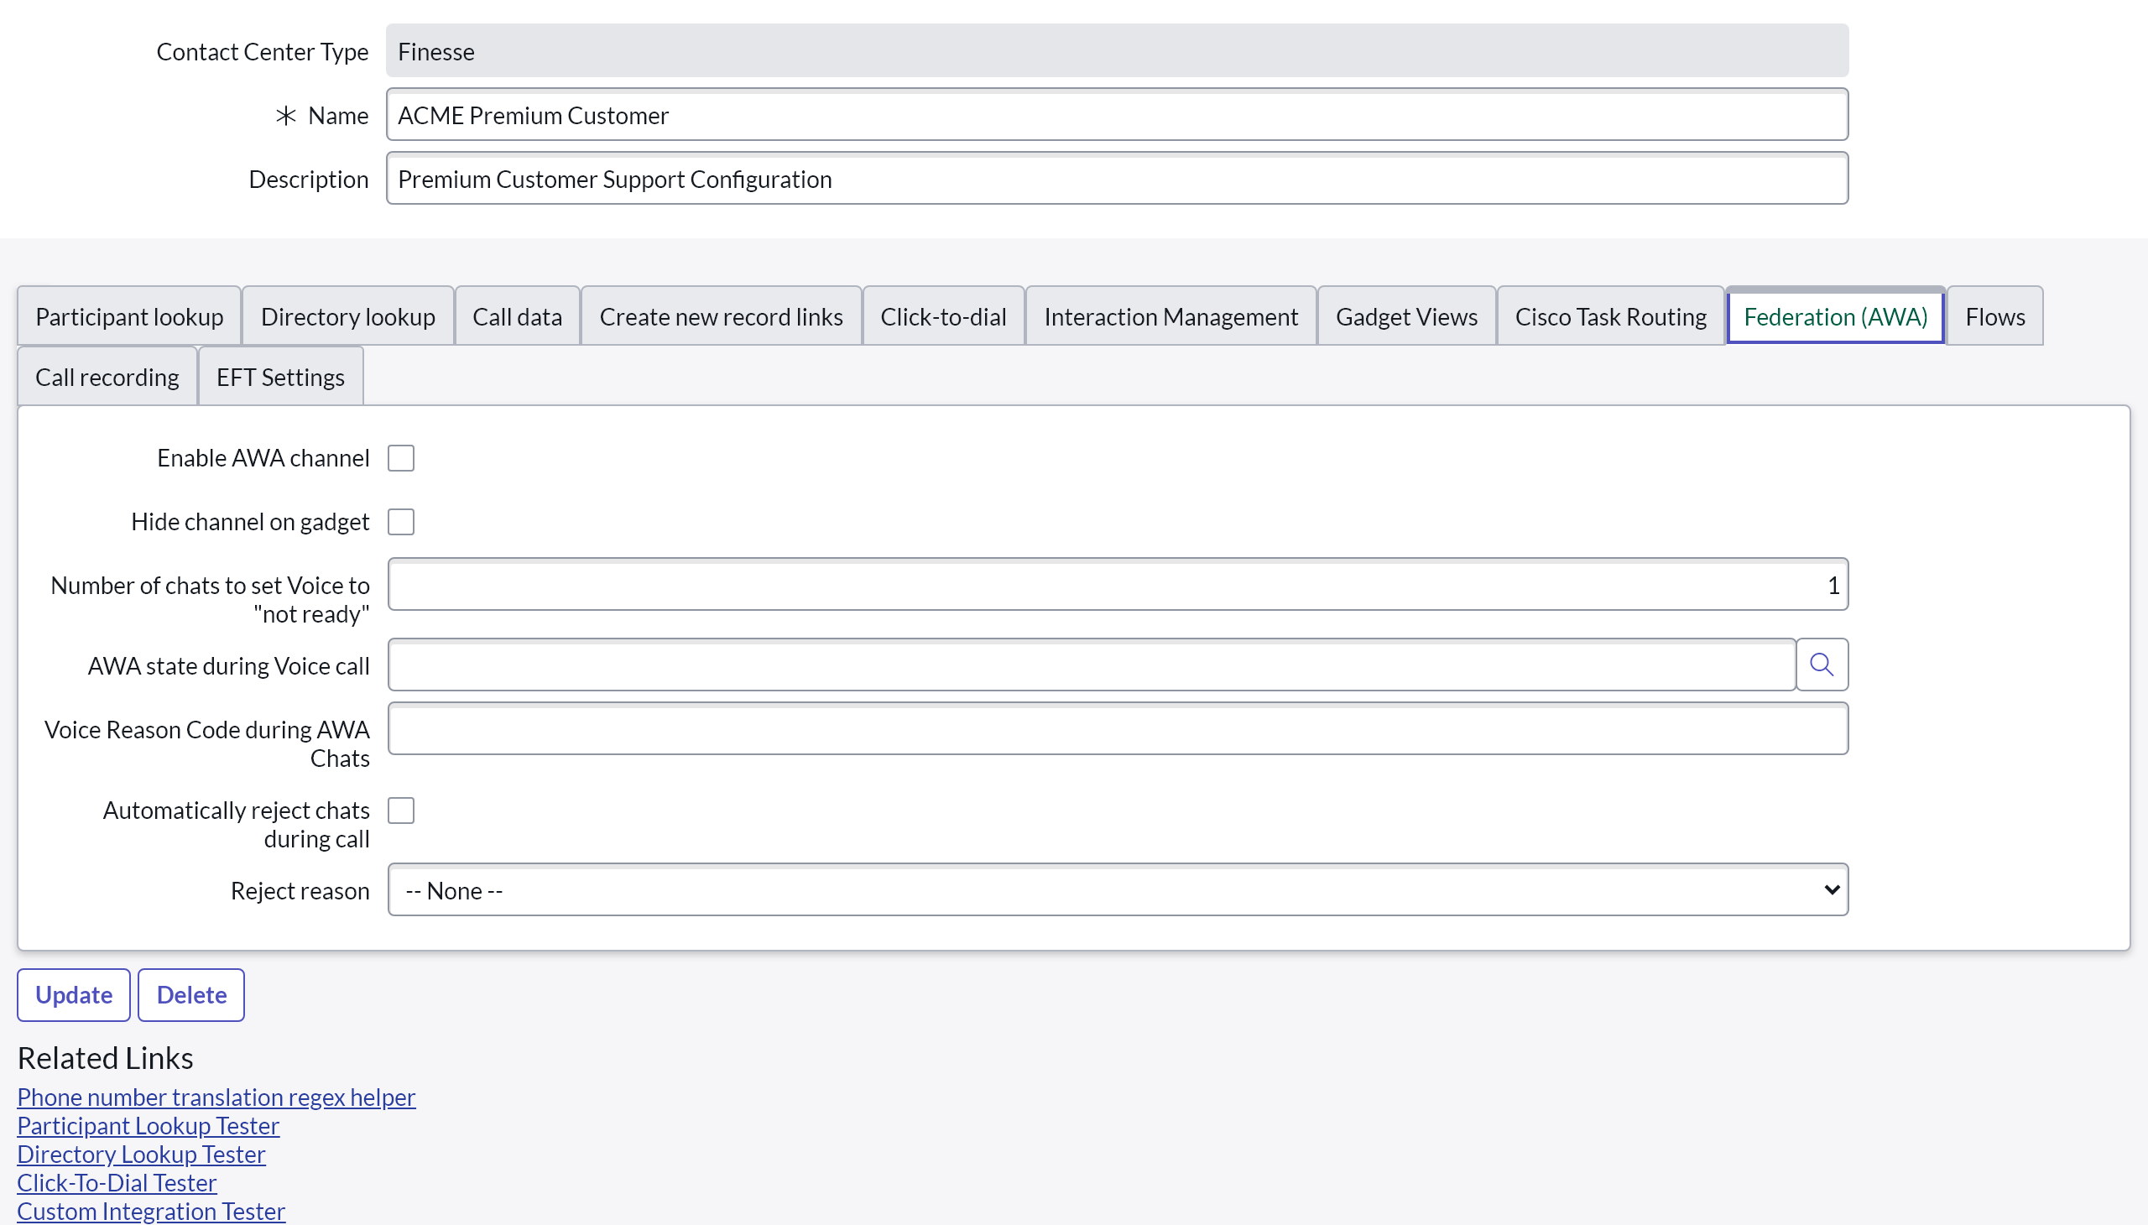2148x1225 pixels.
Task: Switch to the Participant lookup tab
Action: coord(128,316)
